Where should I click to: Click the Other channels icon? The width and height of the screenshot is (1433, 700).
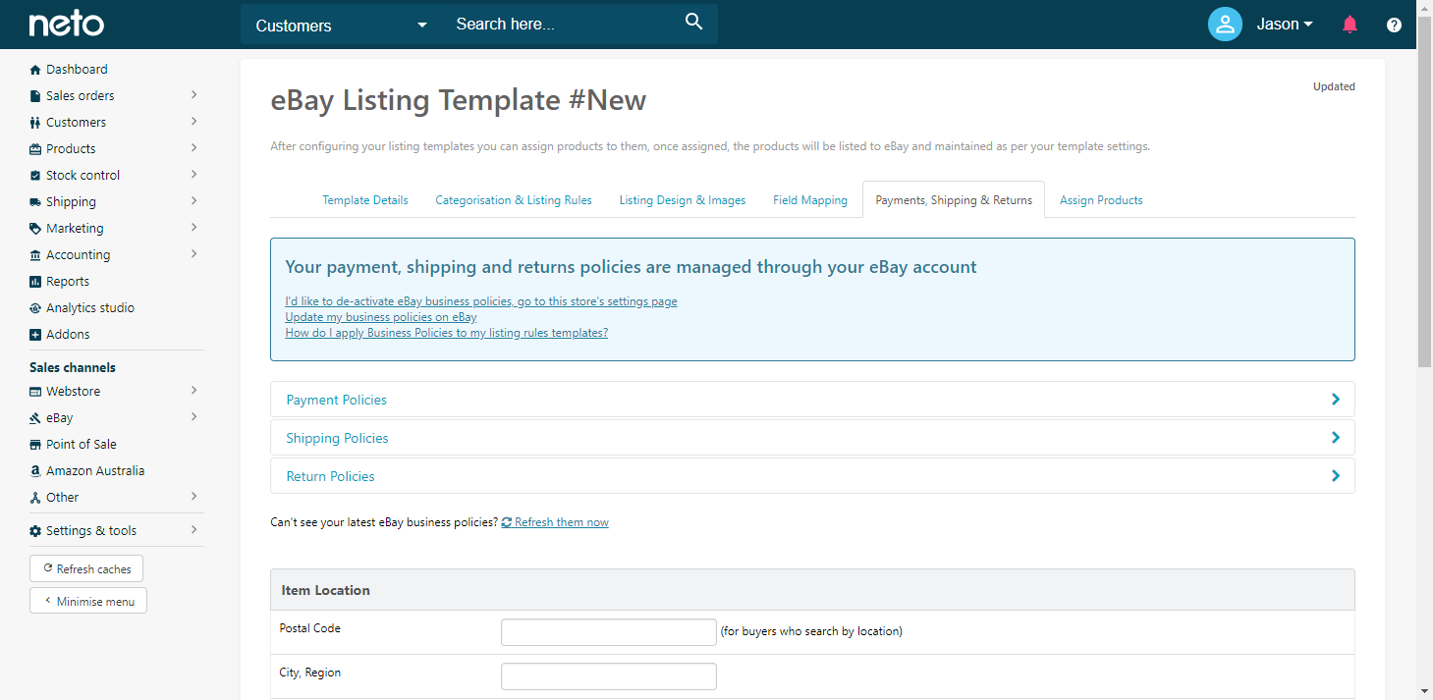[x=35, y=498]
